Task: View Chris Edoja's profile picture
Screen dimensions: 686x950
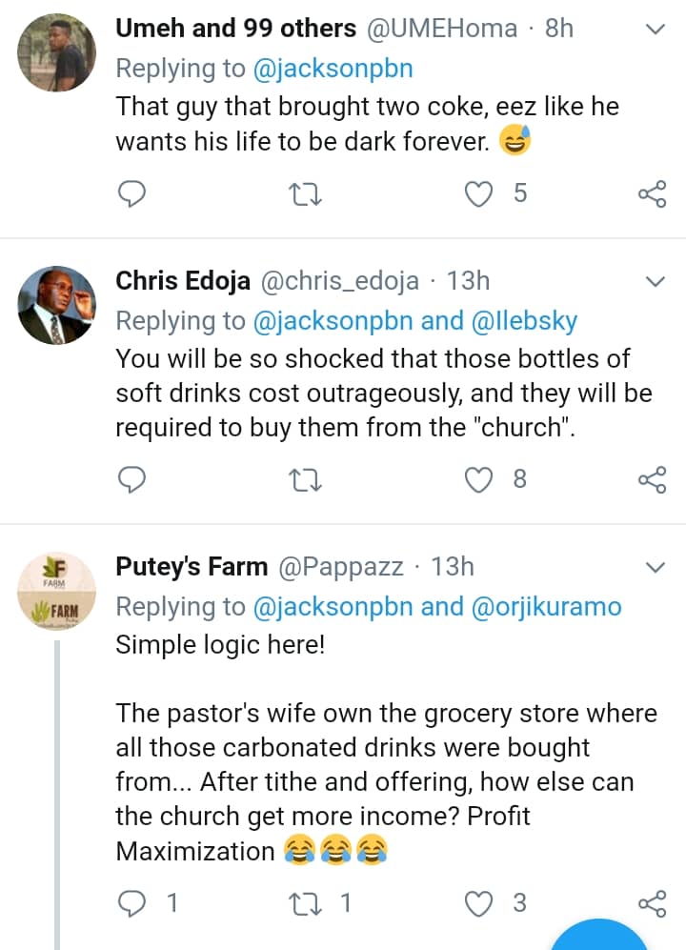Action: tap(57, 306)
